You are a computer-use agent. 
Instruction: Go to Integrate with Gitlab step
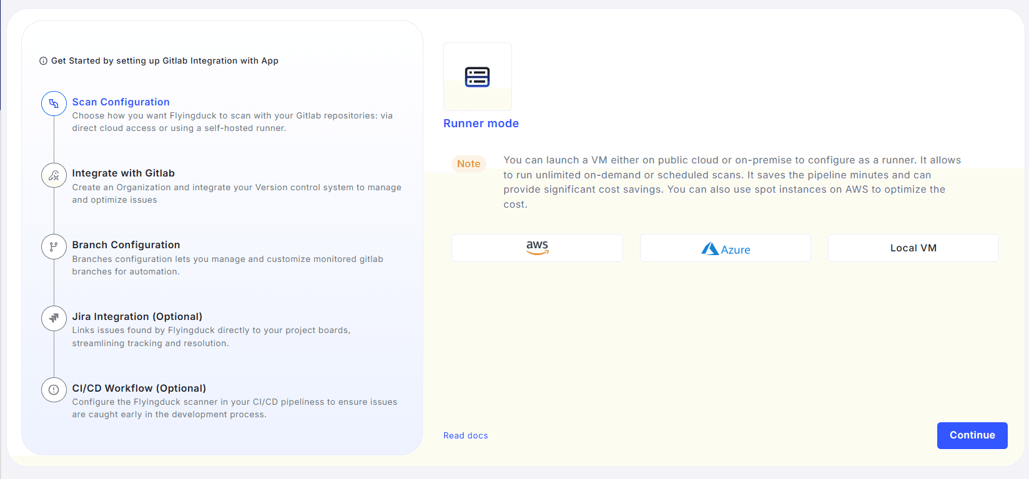click(x=123, y=173)
